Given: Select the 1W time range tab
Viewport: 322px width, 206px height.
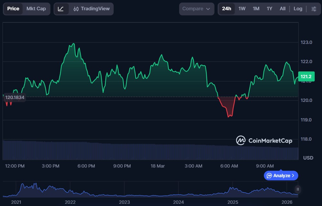Looking at the screenshot, I should pos(242,9).
